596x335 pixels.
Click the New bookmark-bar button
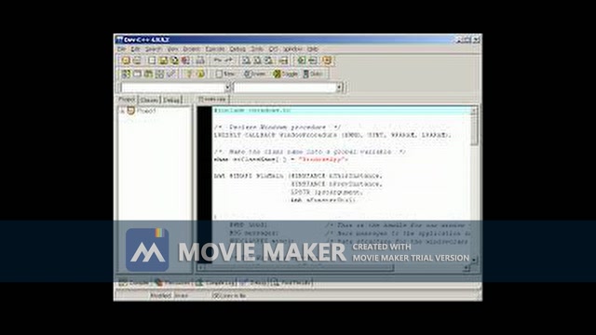pos(225,74)
